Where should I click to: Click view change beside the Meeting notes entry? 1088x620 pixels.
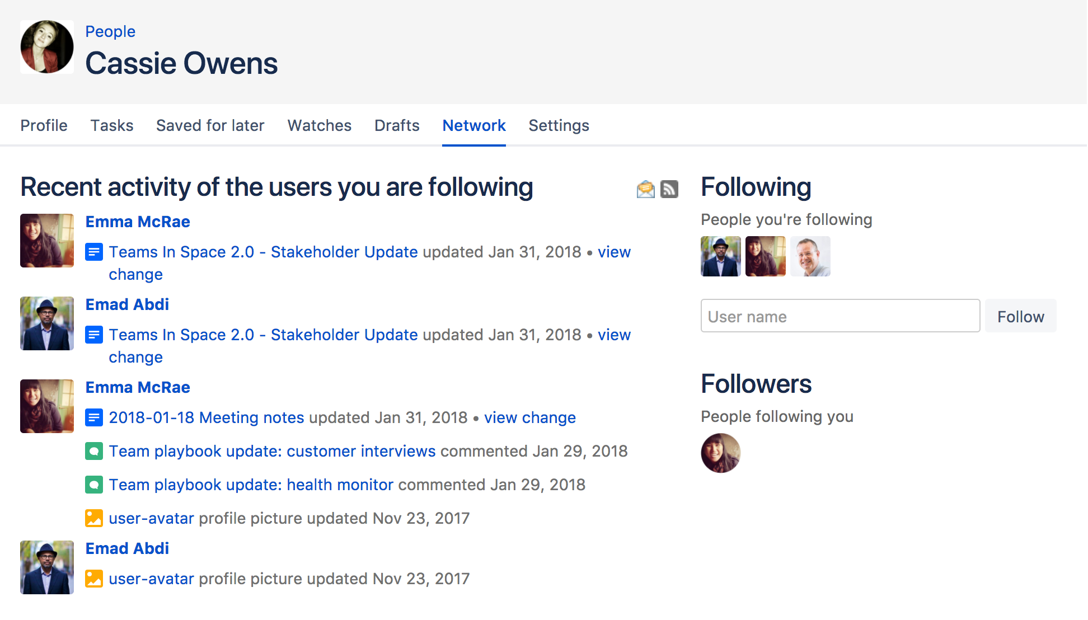click(x=529, y=417)
